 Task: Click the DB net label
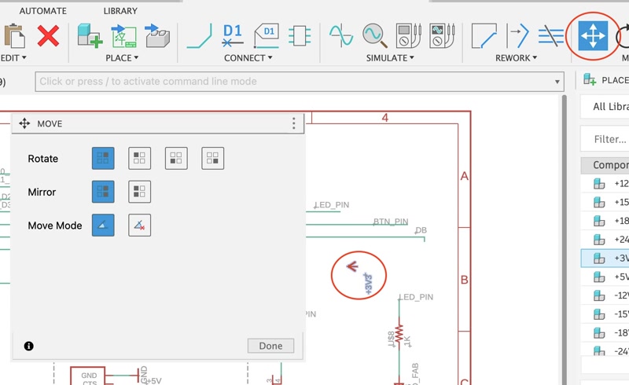pos(421,230)
